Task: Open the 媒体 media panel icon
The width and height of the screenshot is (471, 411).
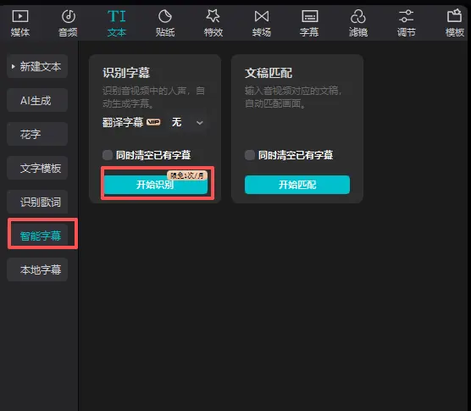Action: (x=20, y=16)
